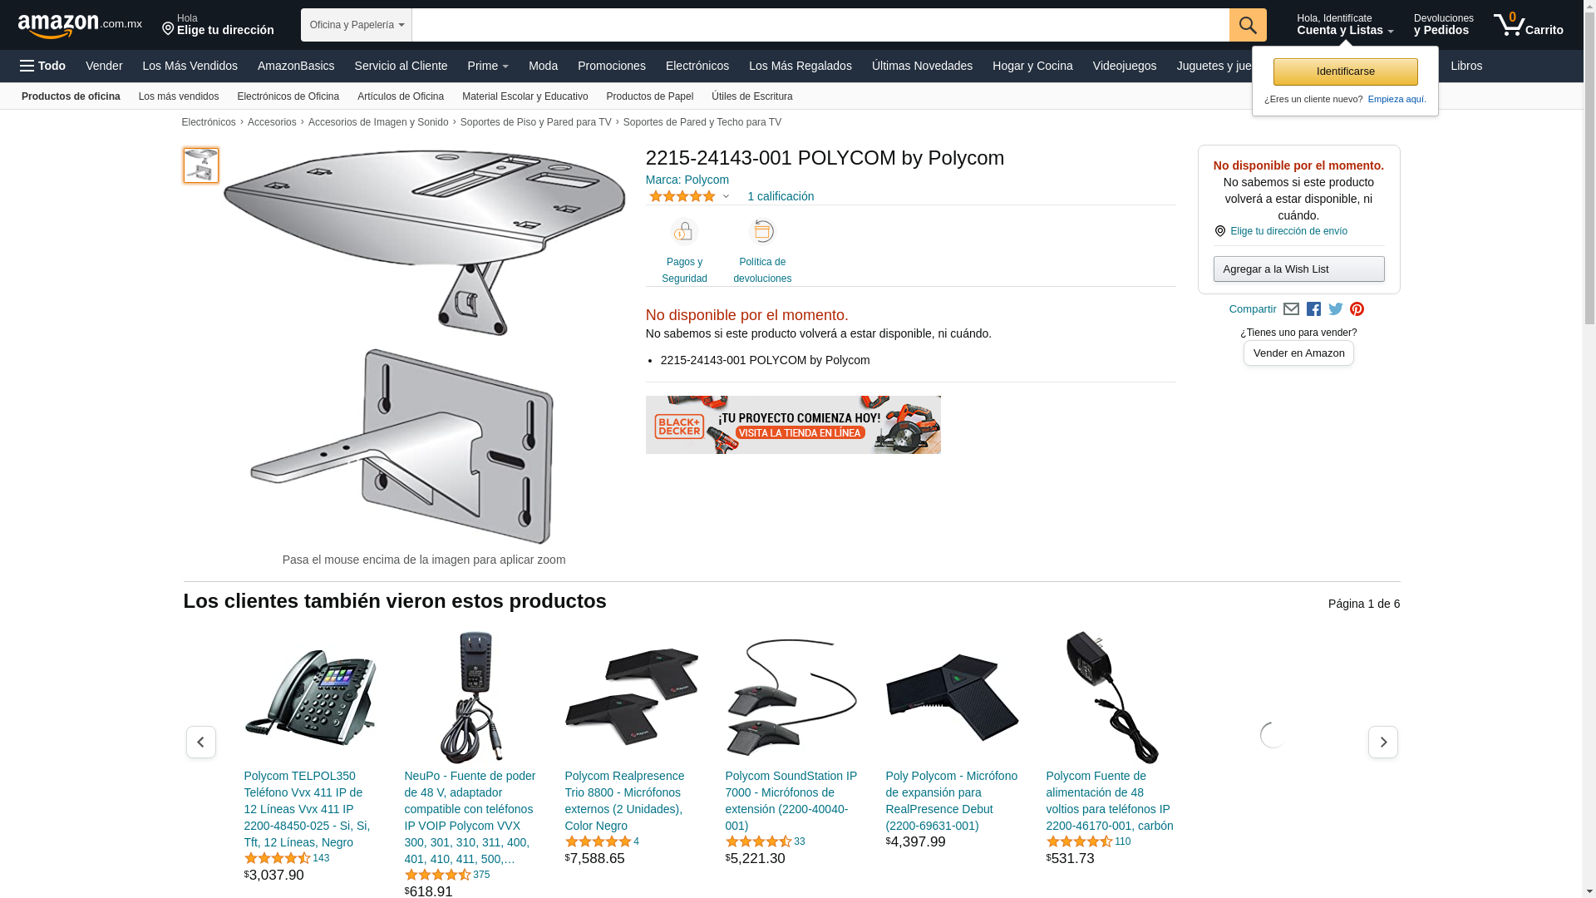This screenshot has height=898, width=1596.
Task: Click the magnifying glass search button
Action: [1248, 25]
